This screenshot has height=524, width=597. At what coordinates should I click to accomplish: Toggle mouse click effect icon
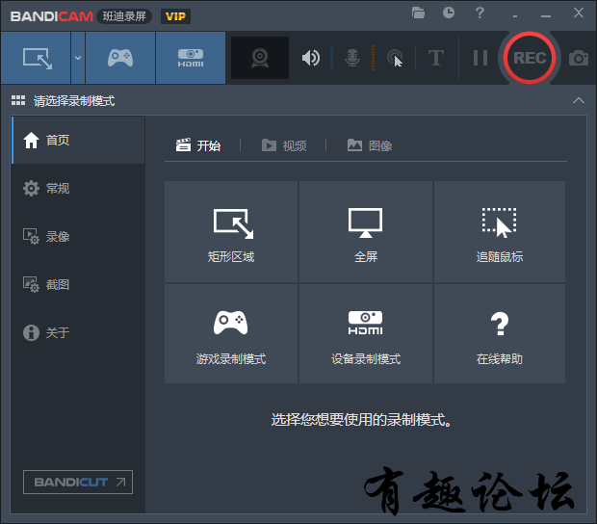395,59
